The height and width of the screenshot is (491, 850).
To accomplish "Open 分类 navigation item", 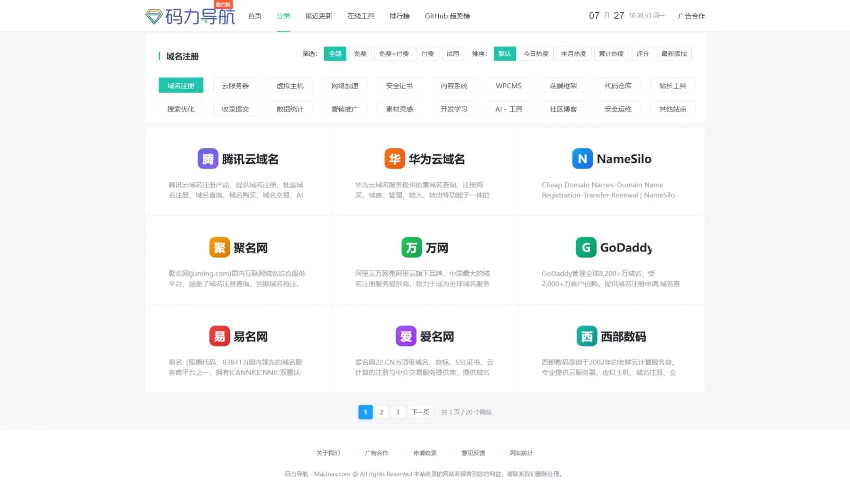I will coord(283,16).
